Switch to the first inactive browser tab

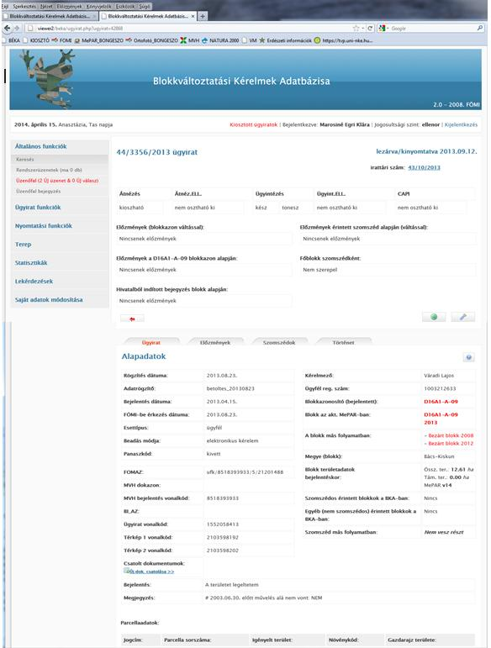coord(50,16)
